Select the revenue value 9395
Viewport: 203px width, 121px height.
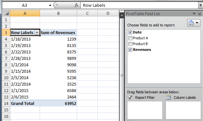(58, 71)
